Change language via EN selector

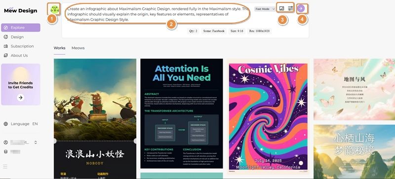coord(35,124)
